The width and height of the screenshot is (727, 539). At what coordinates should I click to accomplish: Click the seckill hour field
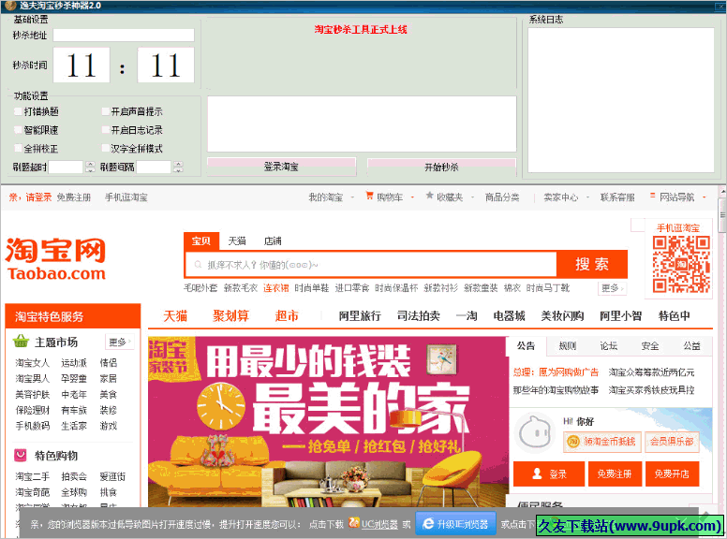[x=82, y=65]
